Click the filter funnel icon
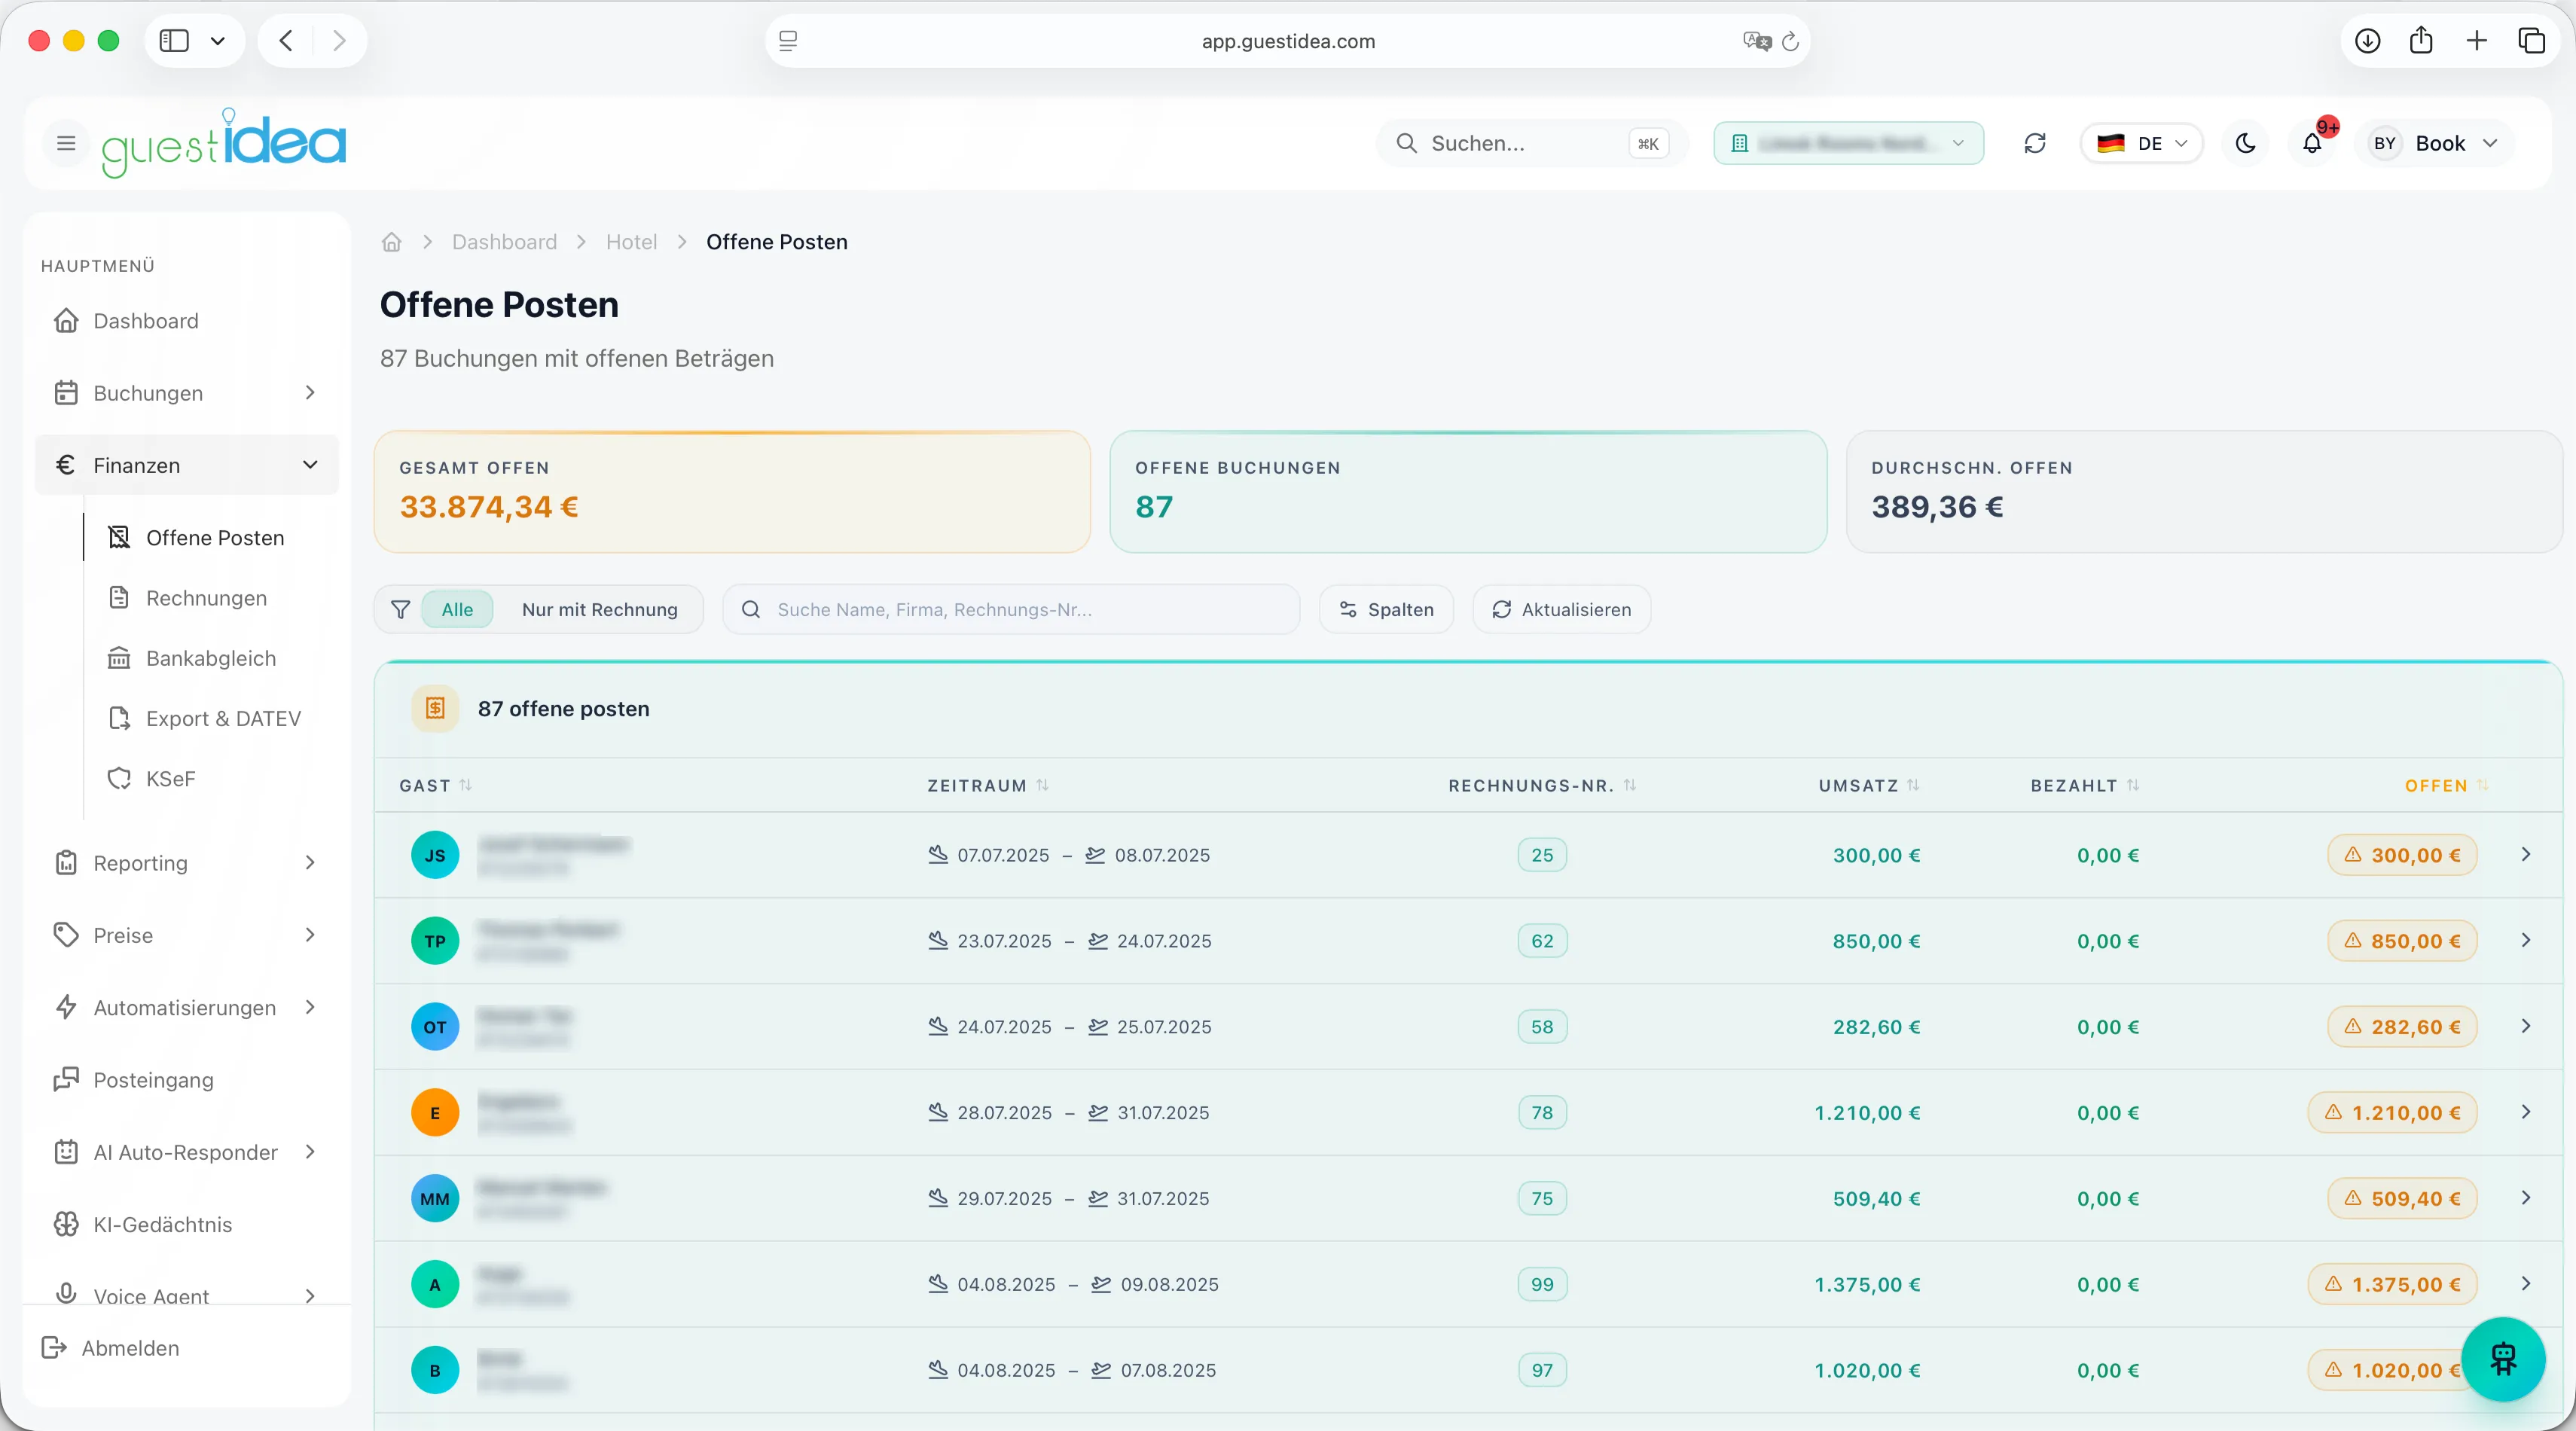Image resolution: width=2576 pixels, height=1431 pixels. [x=401, y=609]
